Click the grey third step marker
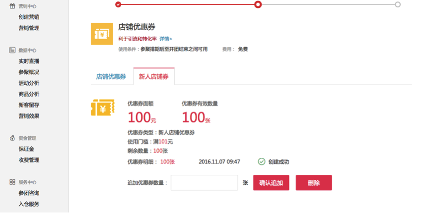This screenshot has height=213, width=430. click(398, 4)
